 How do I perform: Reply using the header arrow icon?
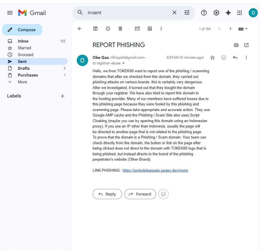tap(235, 58)
